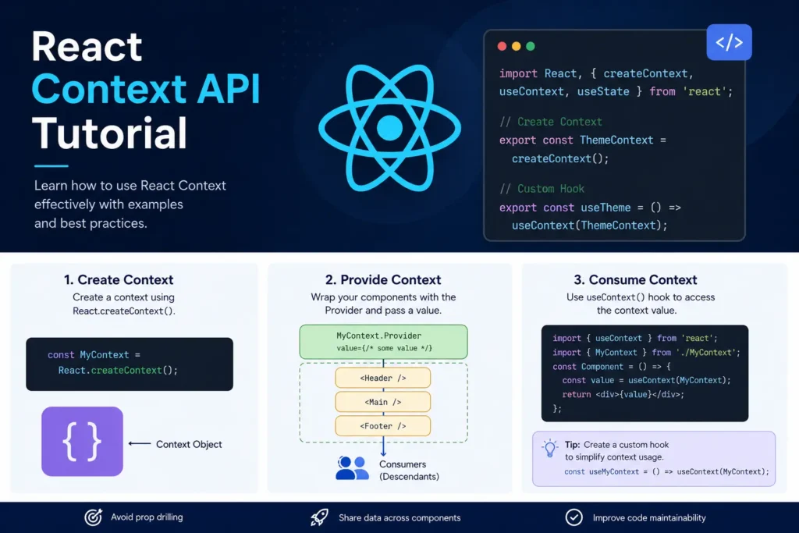Click "import { useContext } from 'react';" line

click(x=635, y=339)
